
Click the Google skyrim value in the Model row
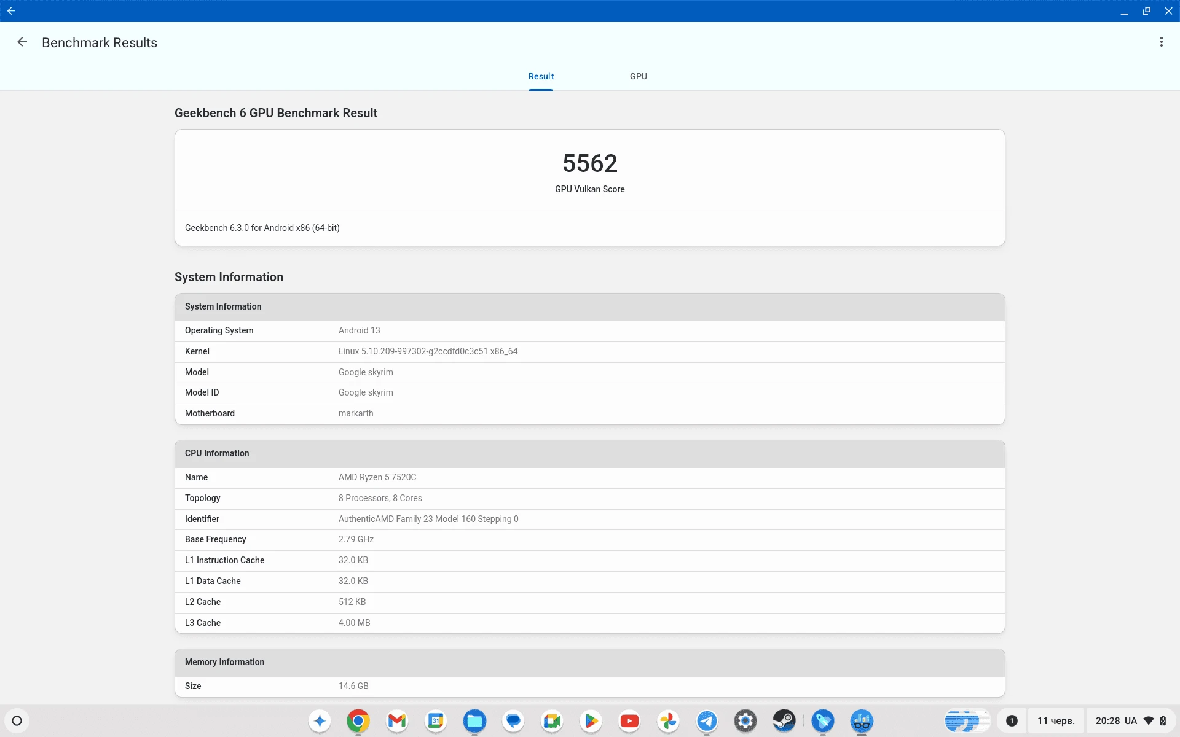(366, 372)
